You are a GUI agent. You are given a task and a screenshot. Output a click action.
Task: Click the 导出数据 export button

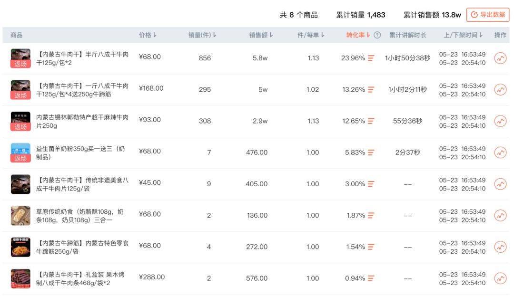pos(488,15)
